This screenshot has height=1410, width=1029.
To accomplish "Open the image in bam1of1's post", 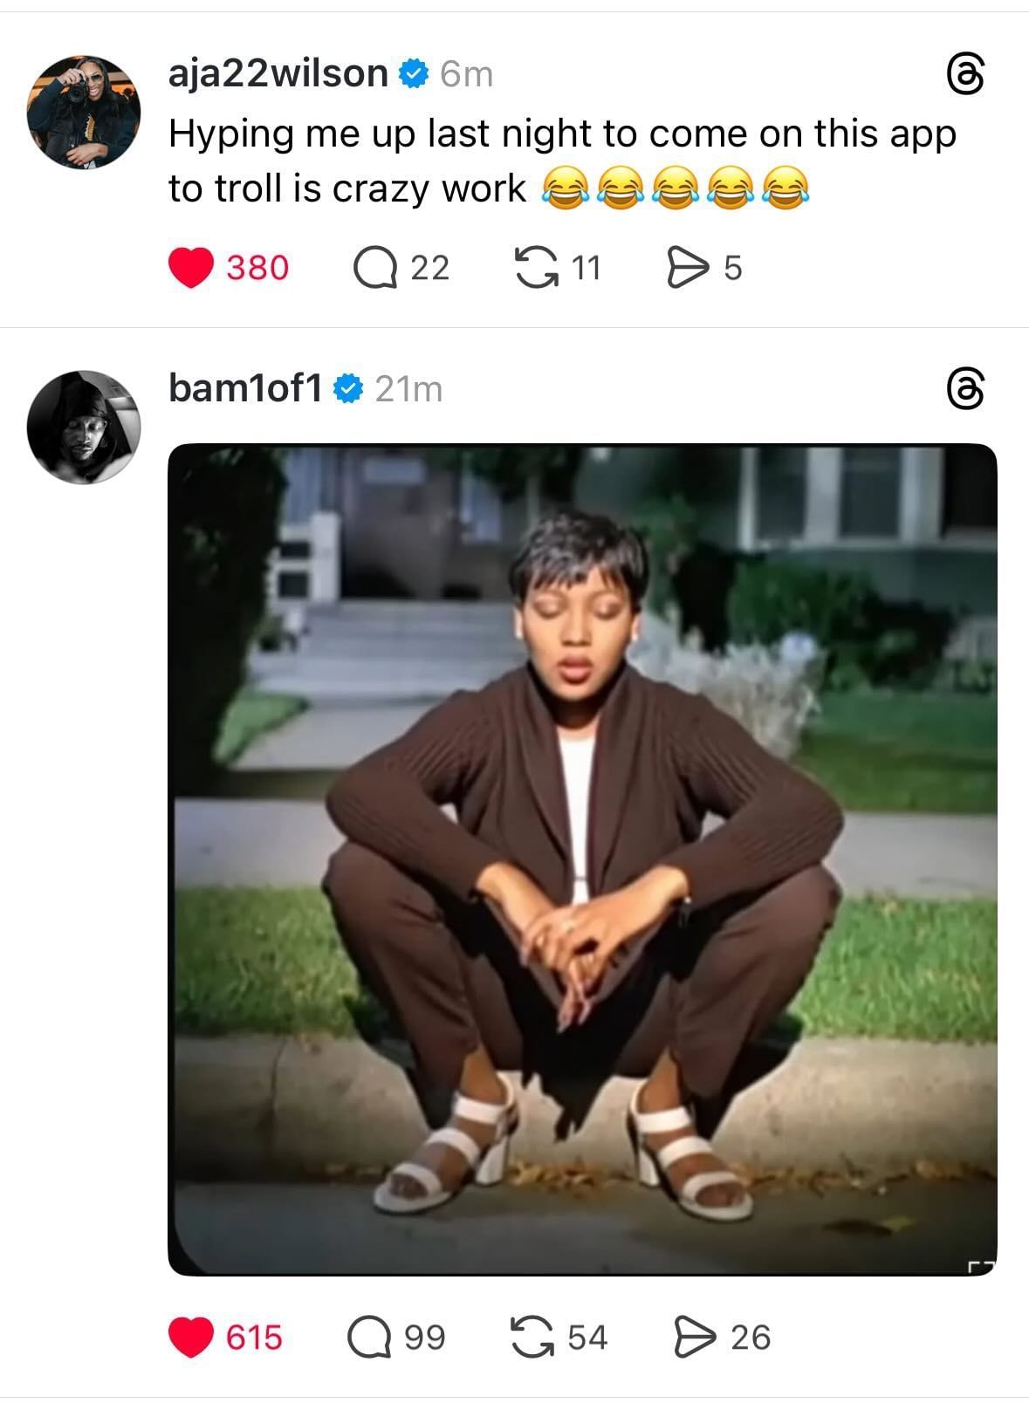I will coord(582,859).
